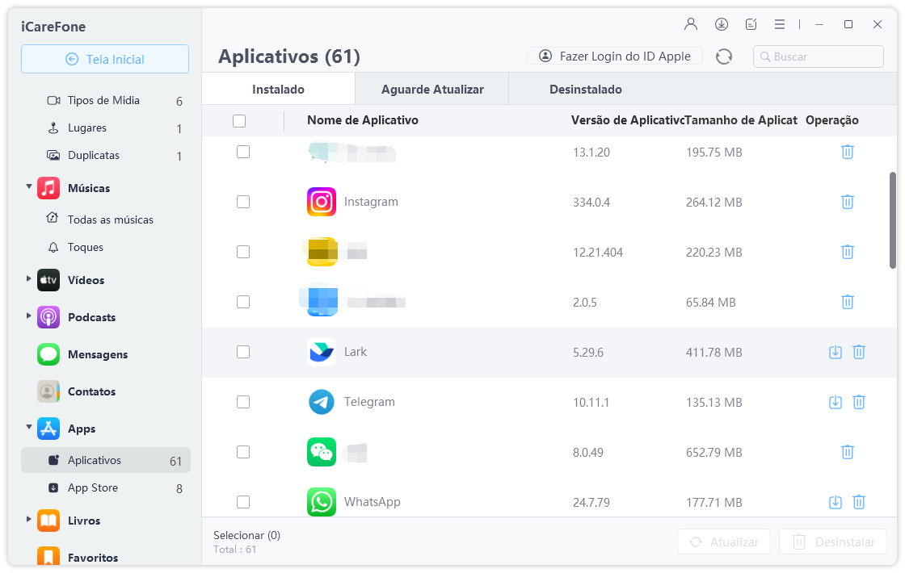Click the export icon for Lark
This screenshot has height=573, width=905.
coord(836,352)
